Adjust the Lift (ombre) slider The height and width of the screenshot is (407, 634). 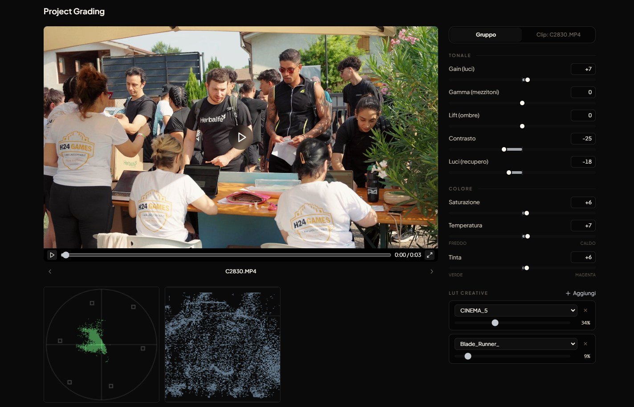click(x=522, y=127)
